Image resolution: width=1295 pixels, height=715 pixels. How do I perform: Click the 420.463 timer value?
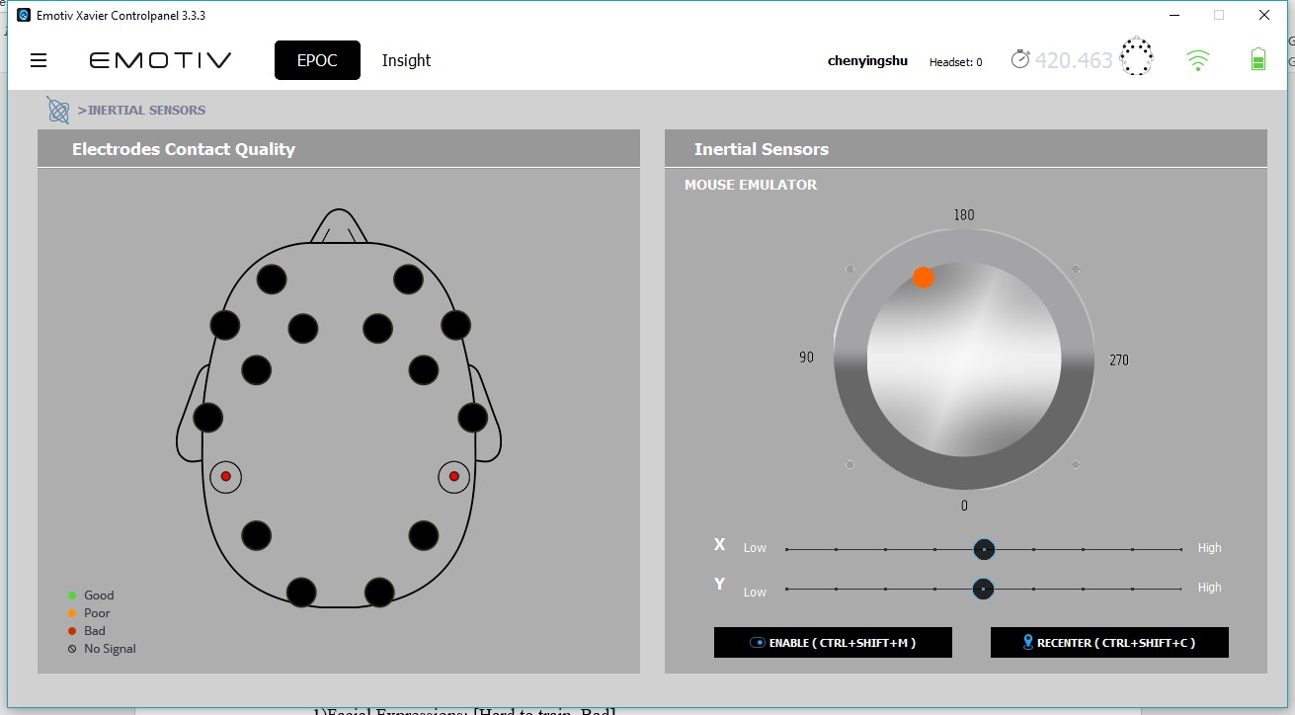tap(1074, 60)
